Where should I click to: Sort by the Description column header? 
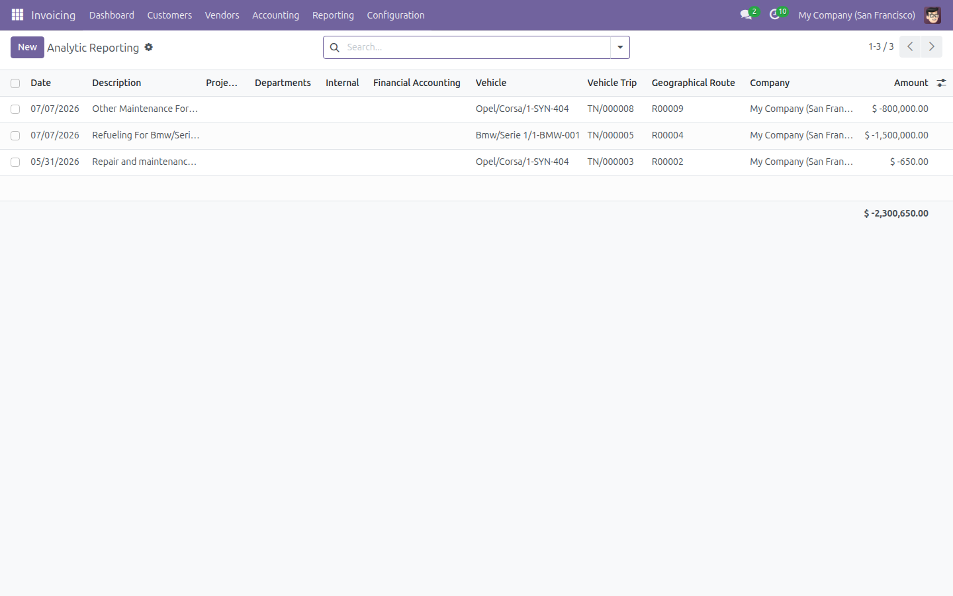116,83
